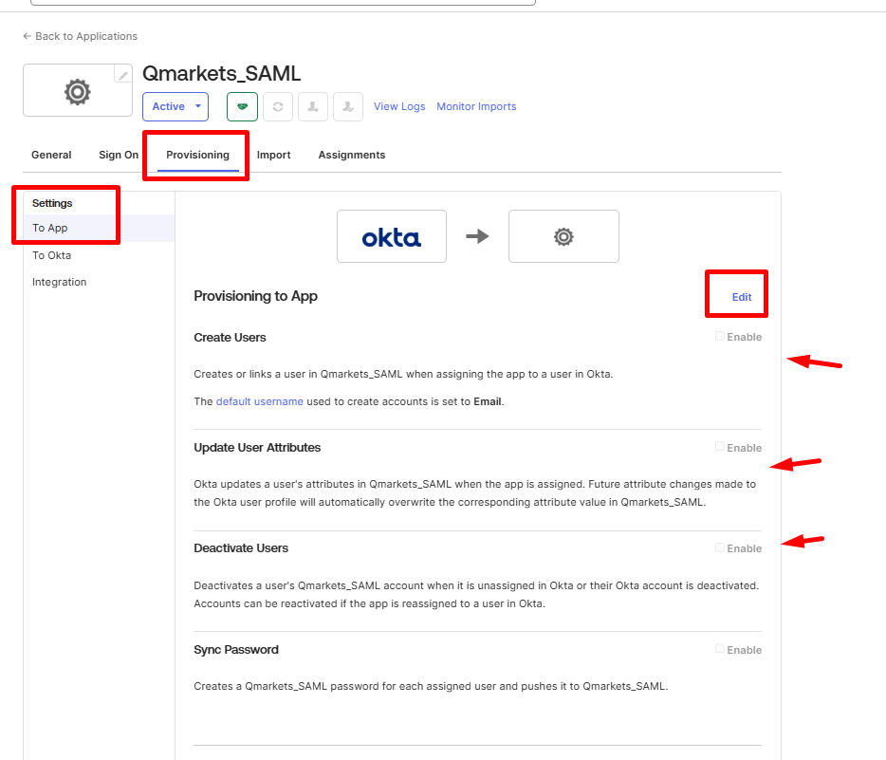Click the target app gear box in diagram
886x760 pixels.
pyautogui.click(x=563, y=236)
